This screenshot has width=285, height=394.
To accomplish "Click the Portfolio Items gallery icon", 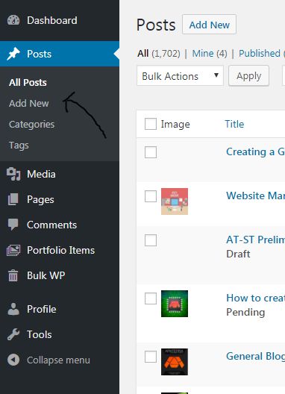I will pos(13,250).
